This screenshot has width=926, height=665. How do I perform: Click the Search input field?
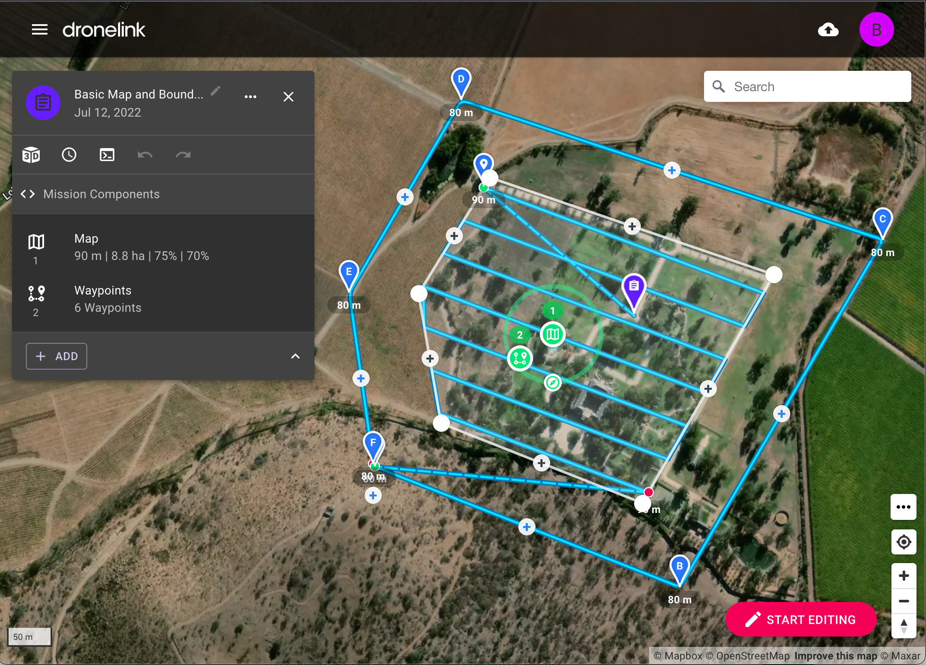click(808, 86)
